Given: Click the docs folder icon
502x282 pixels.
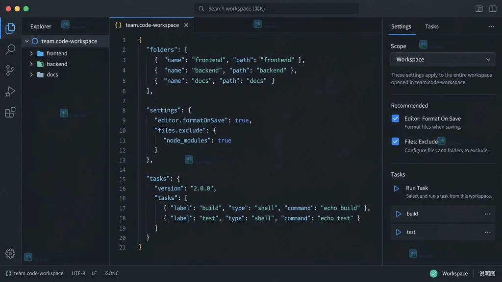Looking at the screenshot, I should tap(40, 74).
